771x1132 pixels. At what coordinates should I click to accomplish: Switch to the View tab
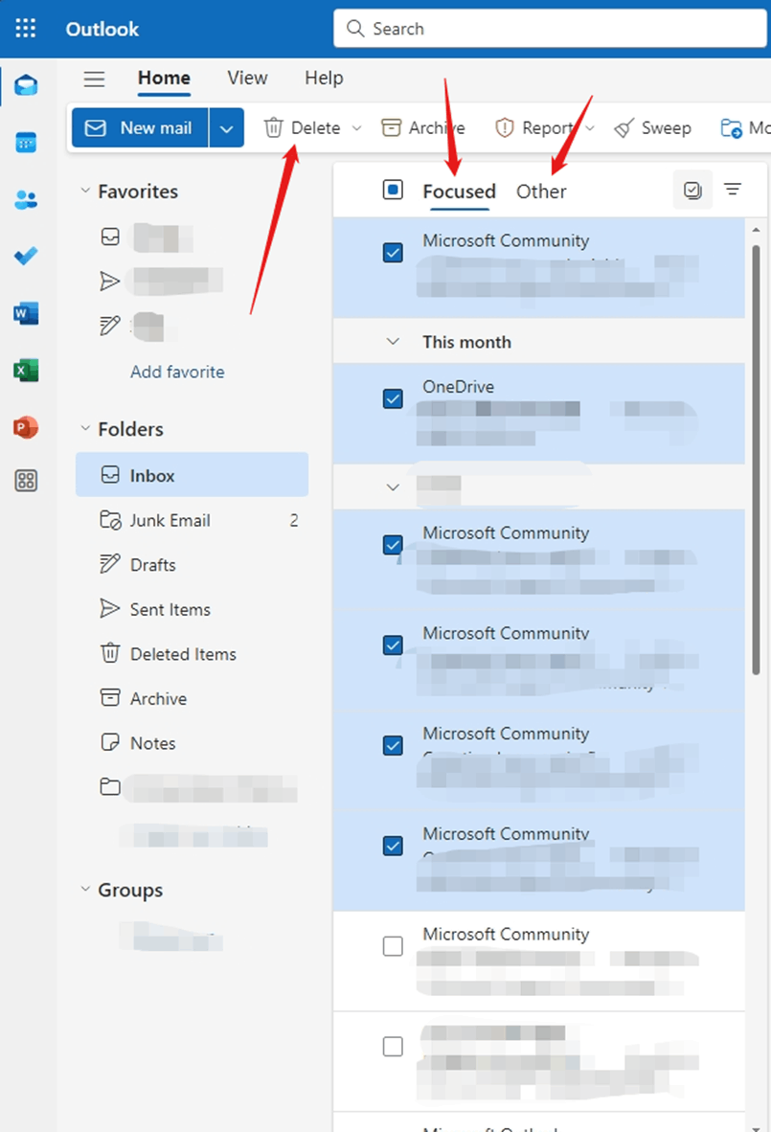pyautogui.click(x=247, y=78)
